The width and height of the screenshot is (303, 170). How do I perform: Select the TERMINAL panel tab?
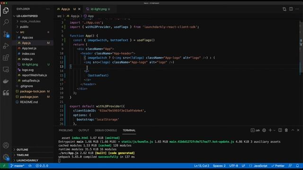tap(129, 130)
